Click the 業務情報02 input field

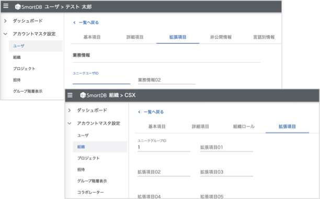coord(166,80)
